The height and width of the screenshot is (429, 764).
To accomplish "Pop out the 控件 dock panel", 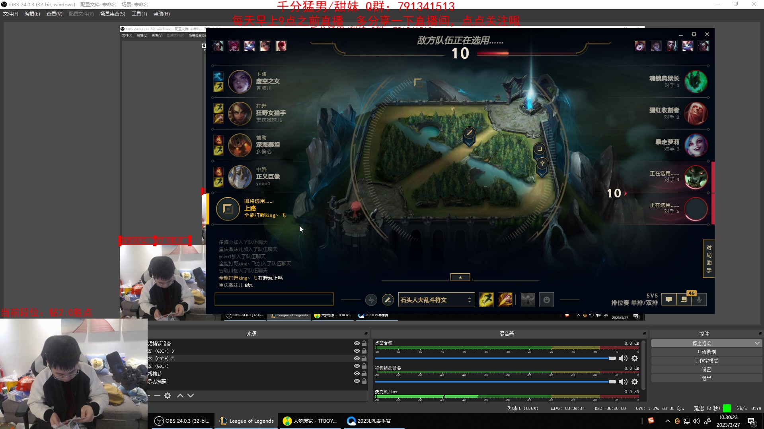I will 760,334.
